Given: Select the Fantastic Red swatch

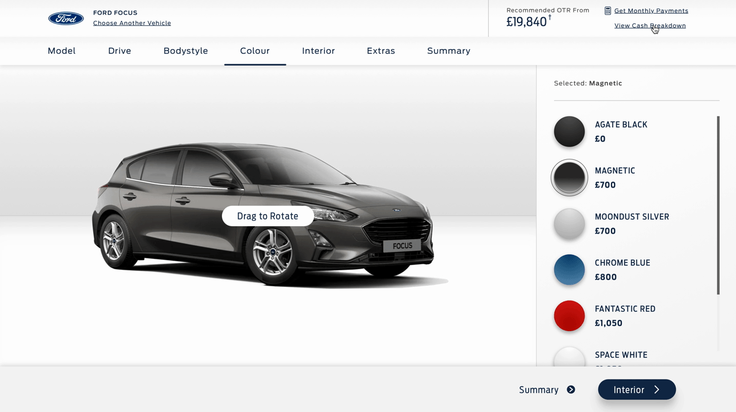Looking at the screenshot, I should point(569,316).
